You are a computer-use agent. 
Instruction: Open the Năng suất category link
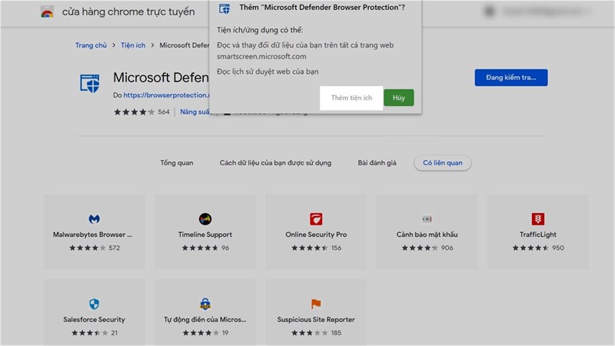[195, 111]
